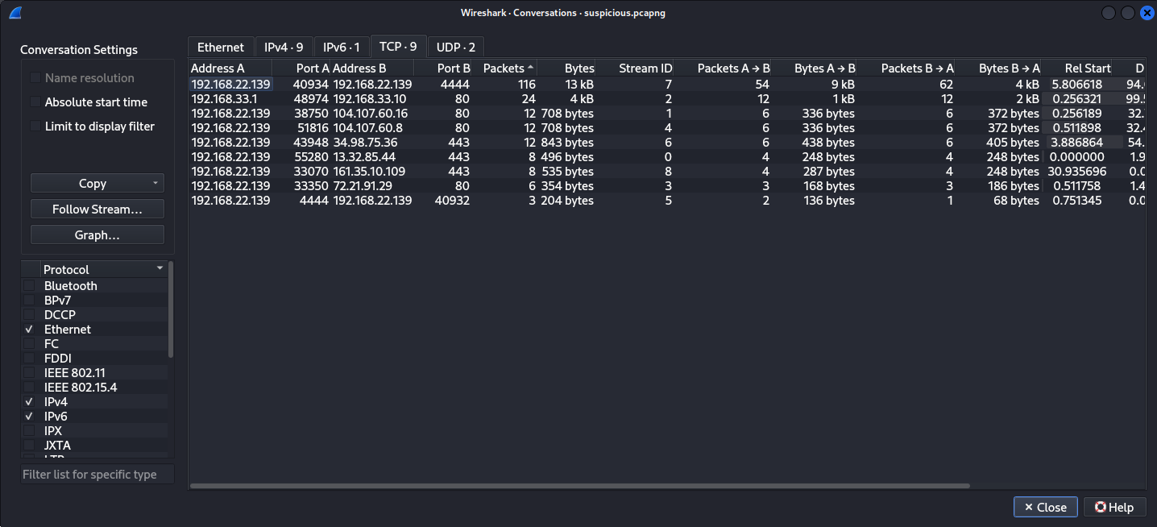
Task: Enable Absolute start time checkbox
Action: coord(35,102)
